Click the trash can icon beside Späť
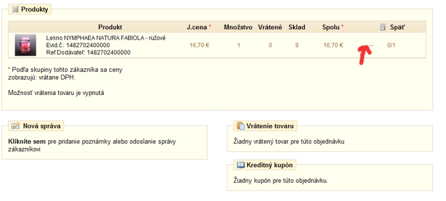446x201 pixels. coord(383,27)
